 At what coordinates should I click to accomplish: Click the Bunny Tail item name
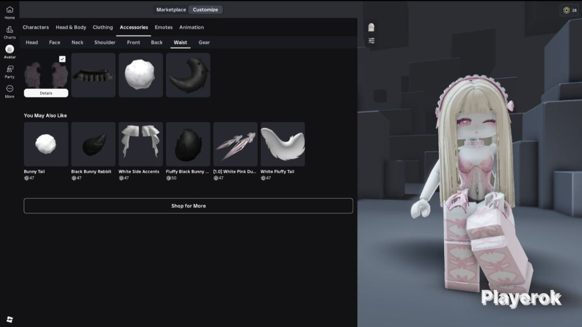point(34,171)
